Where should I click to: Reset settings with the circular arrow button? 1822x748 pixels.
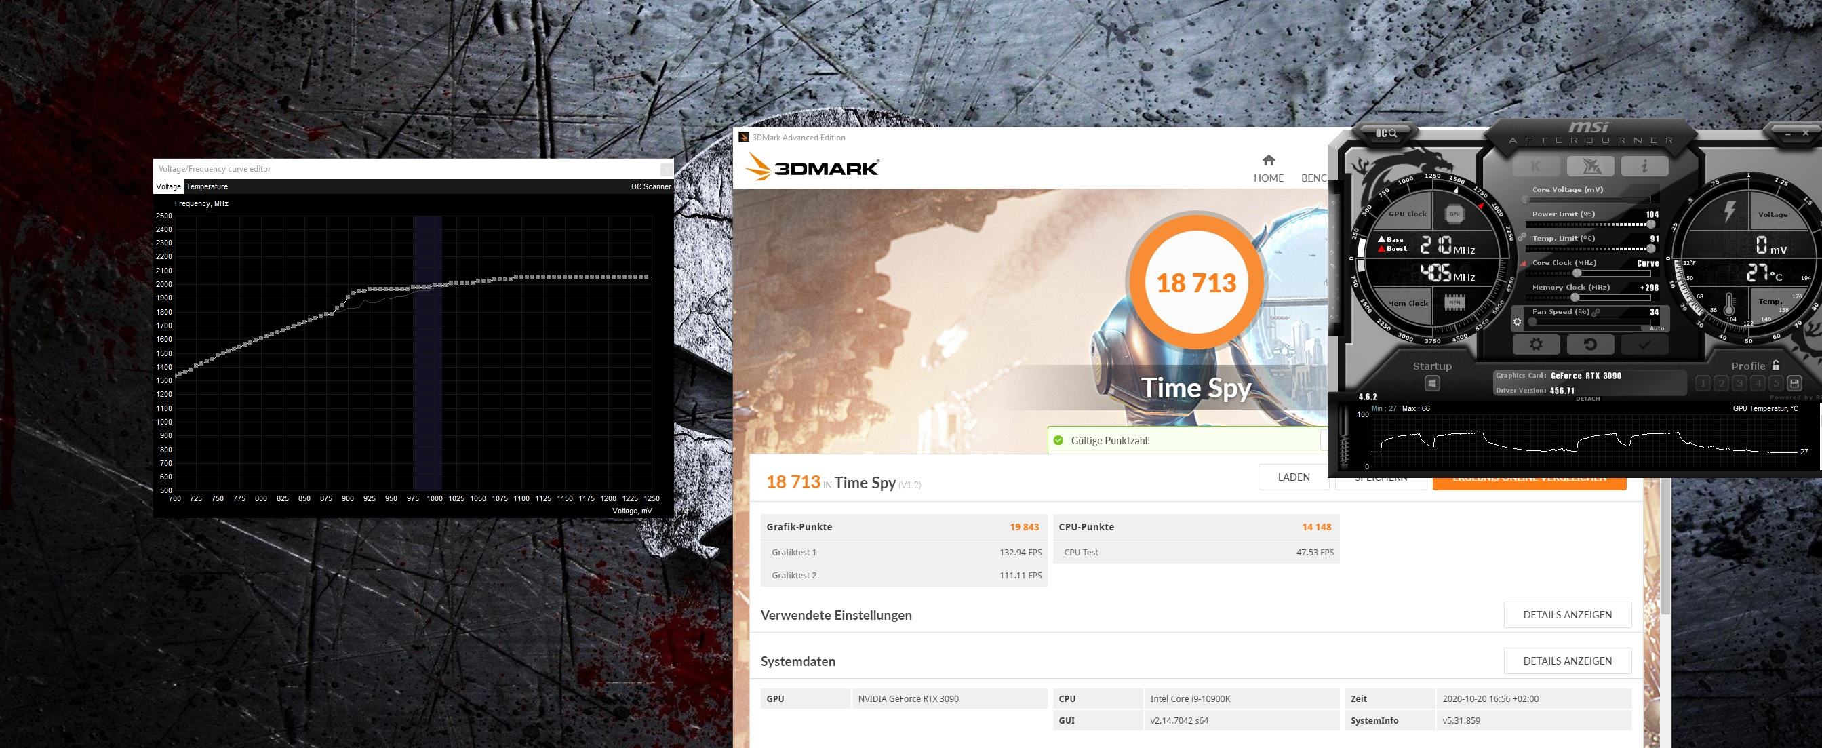point(1590,345)
